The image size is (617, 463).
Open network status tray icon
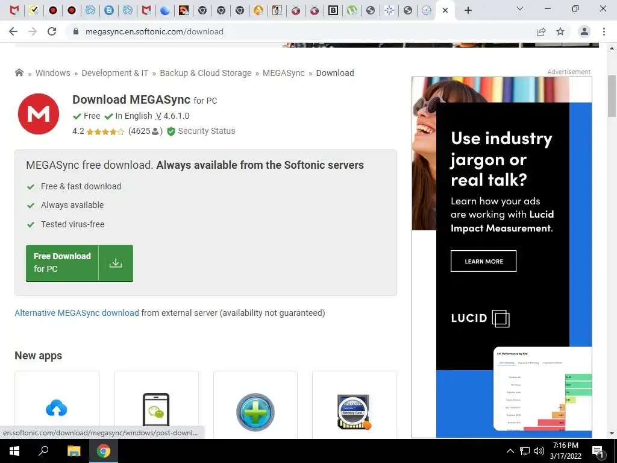[525, 451]
